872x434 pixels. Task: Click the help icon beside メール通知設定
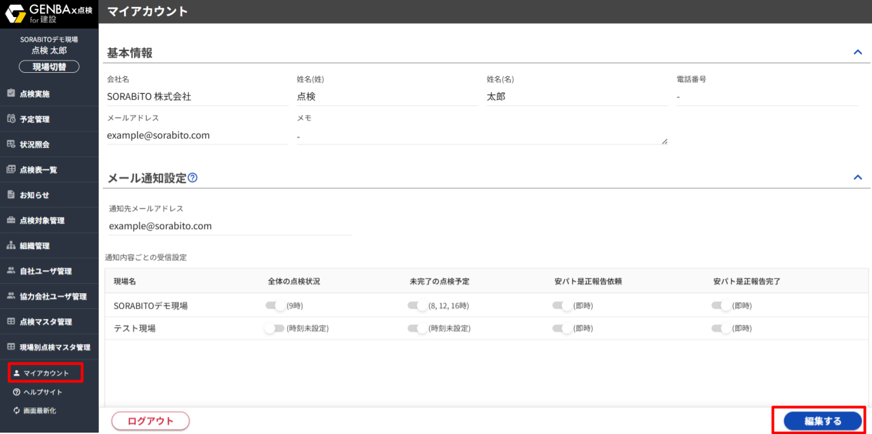click(x=193, y=178)
